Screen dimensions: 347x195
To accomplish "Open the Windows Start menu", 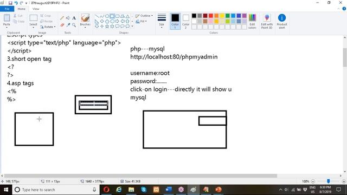I will (x=6, y=190).
